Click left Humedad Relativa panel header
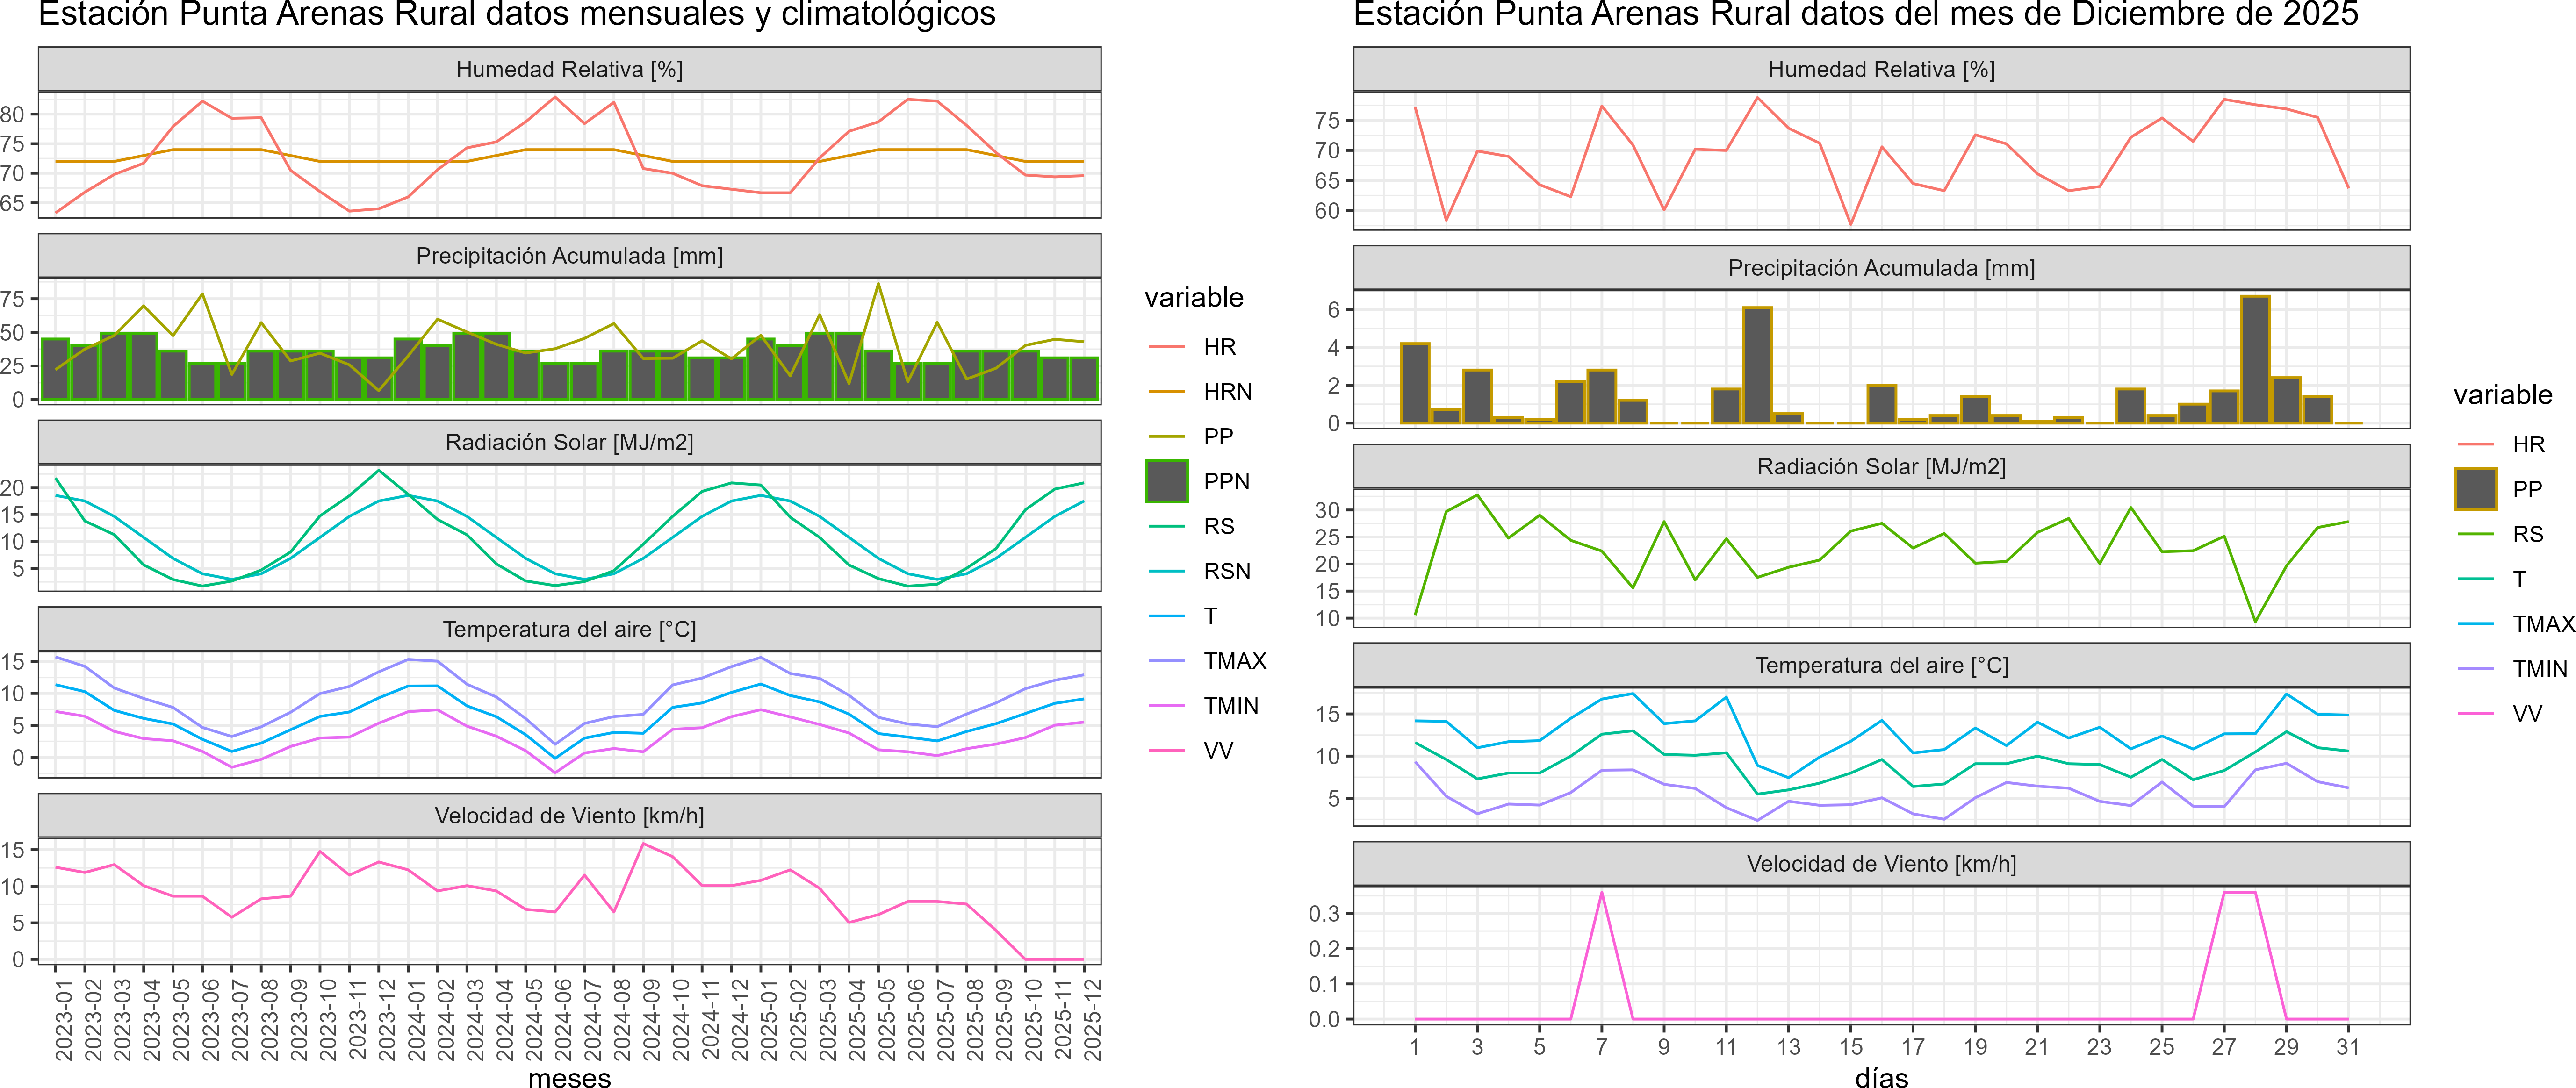Image resolution: width=2576 pixels, height=1088 pixels. 569,69
